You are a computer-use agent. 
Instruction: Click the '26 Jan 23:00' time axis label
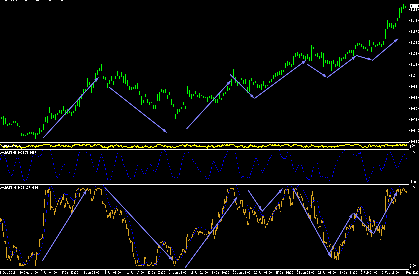coord(306,273)
